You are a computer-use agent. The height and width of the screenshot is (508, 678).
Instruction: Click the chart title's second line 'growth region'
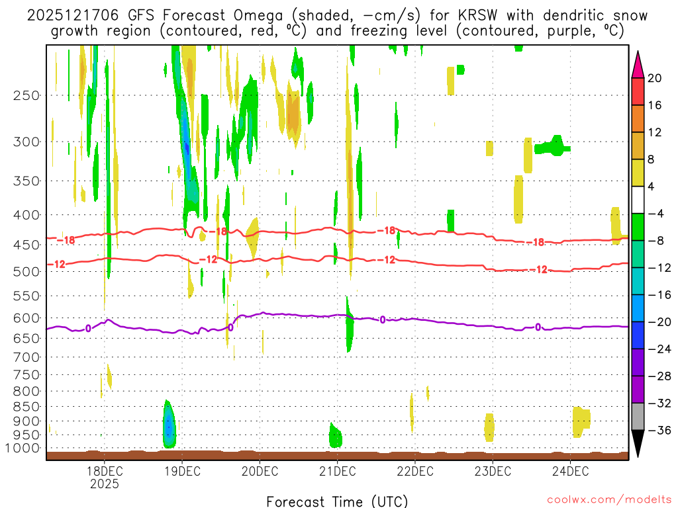337,31
